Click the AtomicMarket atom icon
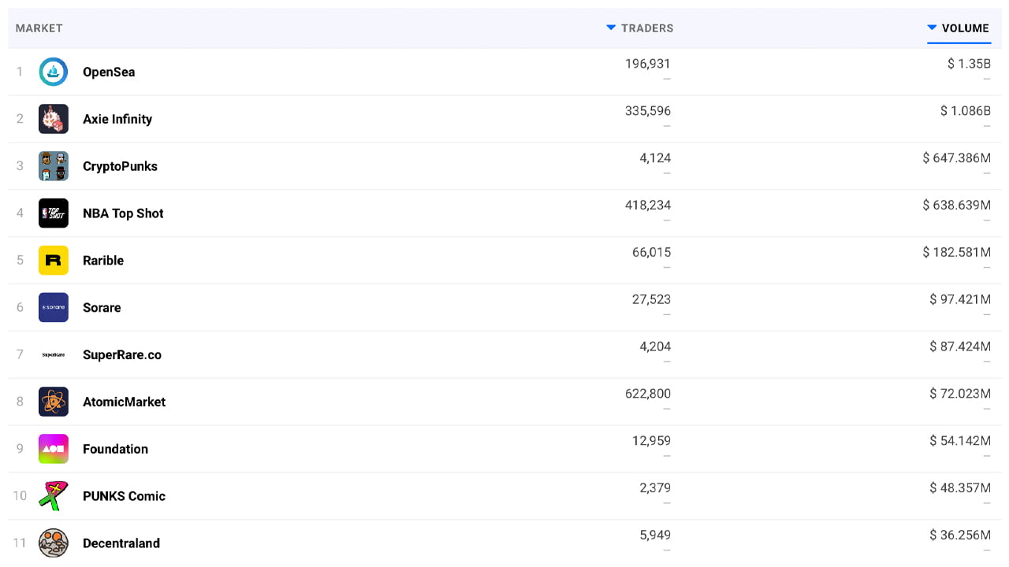The image size is (1009, 567). 54,402
